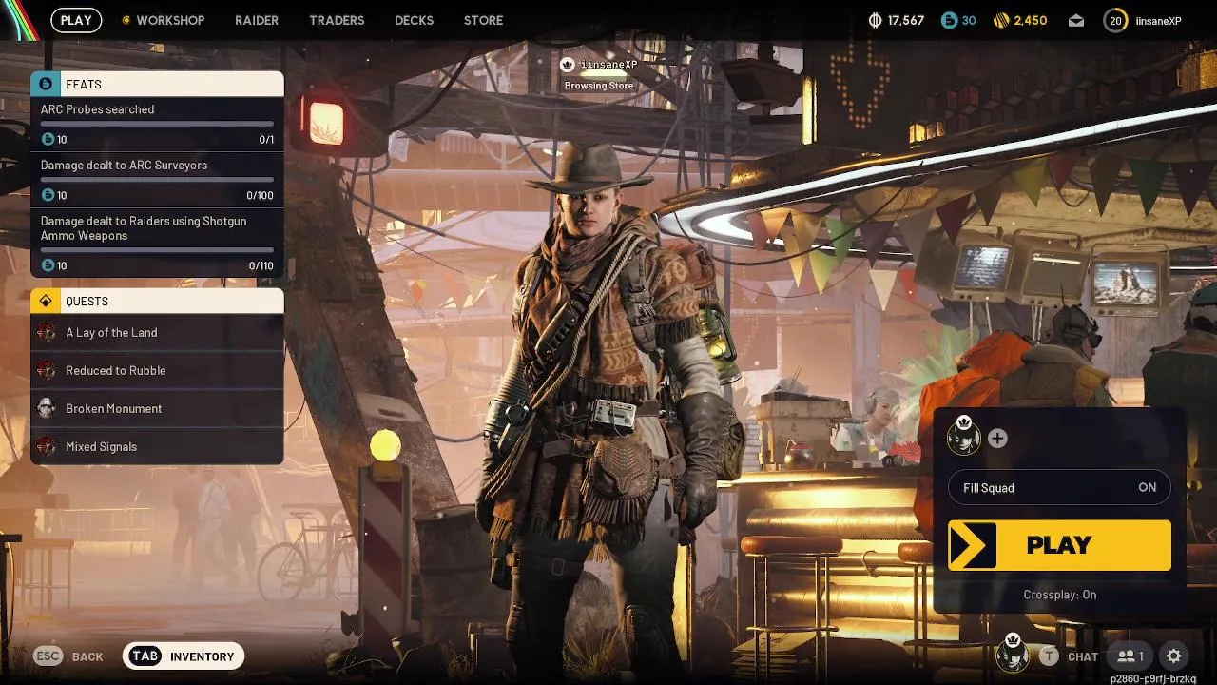Open Inventory with TAB button
Viewport: 1217px width, 685px height.
184,656
